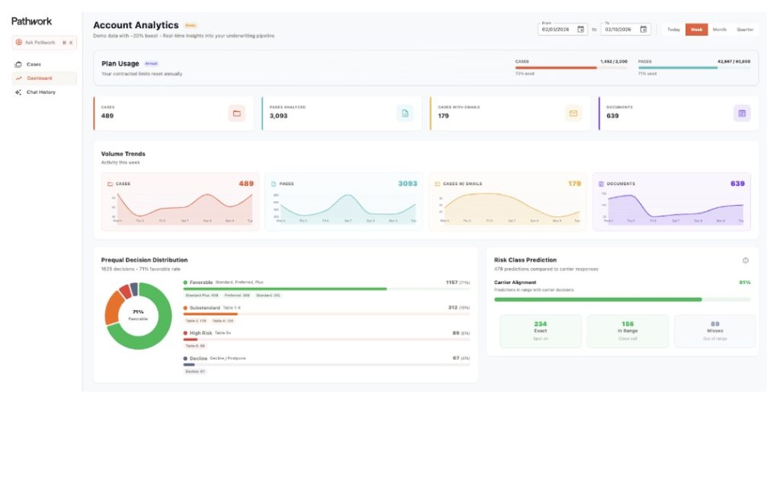Click the From date input field

point(556,30)
